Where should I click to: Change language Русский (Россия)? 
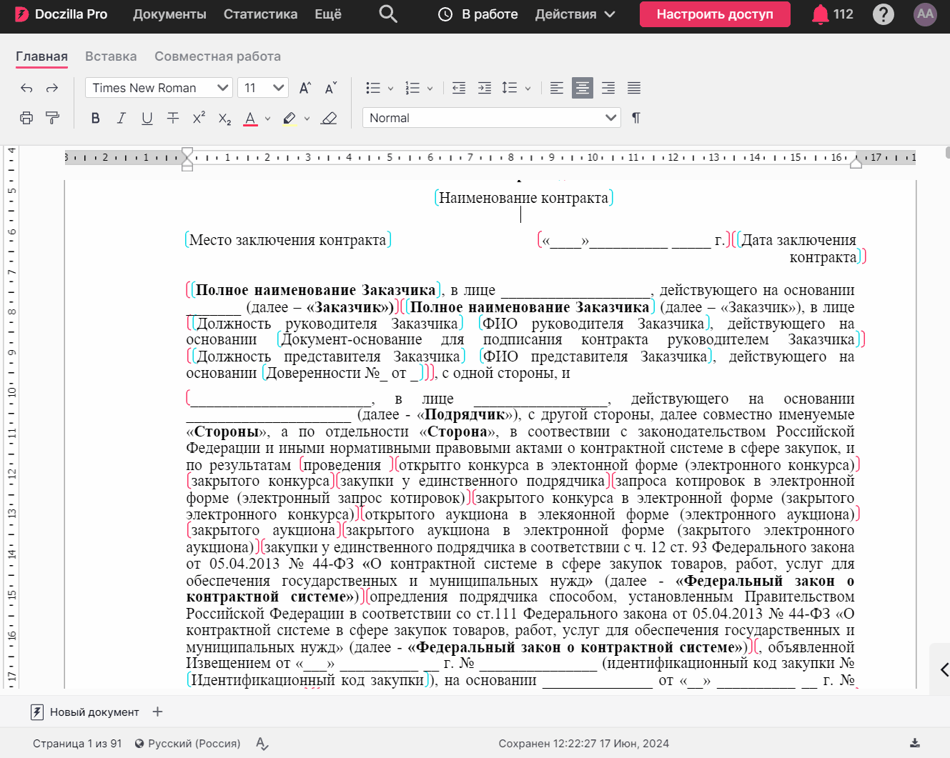(x=187, y=744)
